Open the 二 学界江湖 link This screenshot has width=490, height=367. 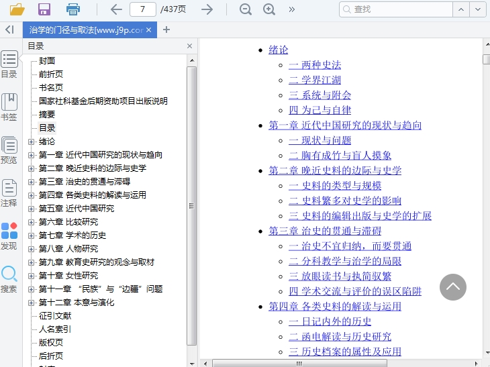pyautogui.click(x=315, y=80)
